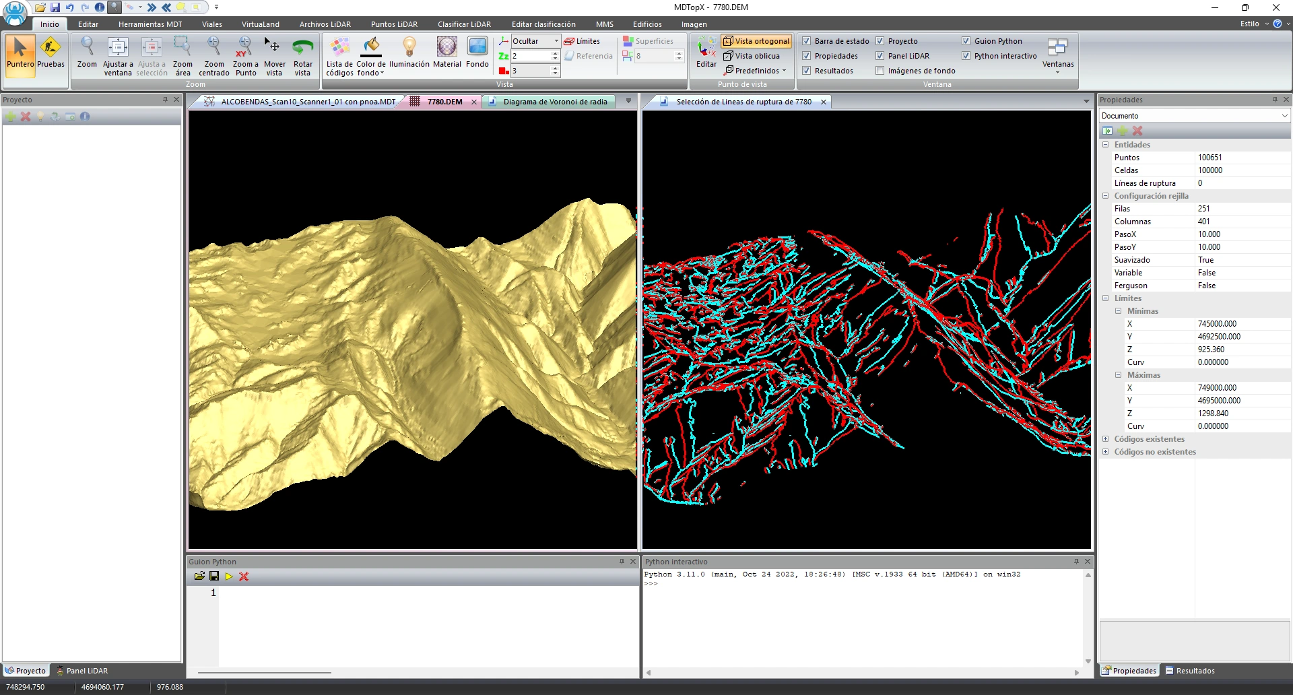Image resolution: width=1293 pixels, height=695 pixels.
Task: Collapse the Máximas group
Action: click(x=1118, y=375)
